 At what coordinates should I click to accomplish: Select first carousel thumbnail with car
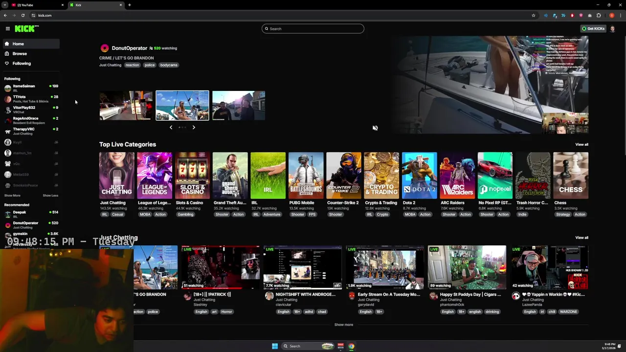pos(126,106)
